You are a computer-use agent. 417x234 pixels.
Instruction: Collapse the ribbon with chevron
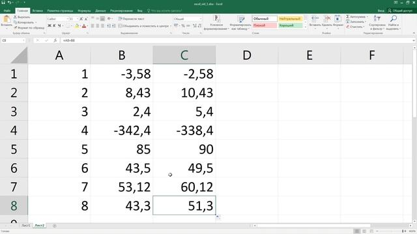tap(414, 33)
